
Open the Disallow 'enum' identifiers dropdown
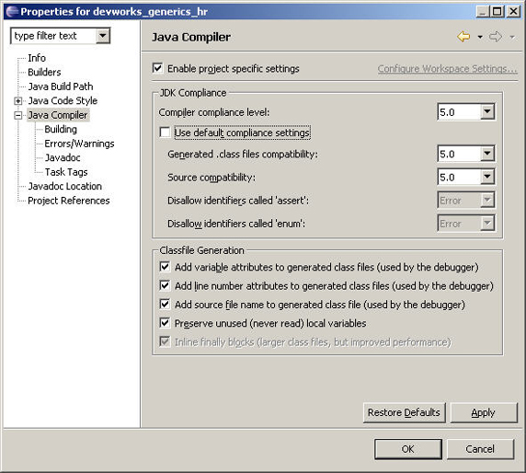487,224
